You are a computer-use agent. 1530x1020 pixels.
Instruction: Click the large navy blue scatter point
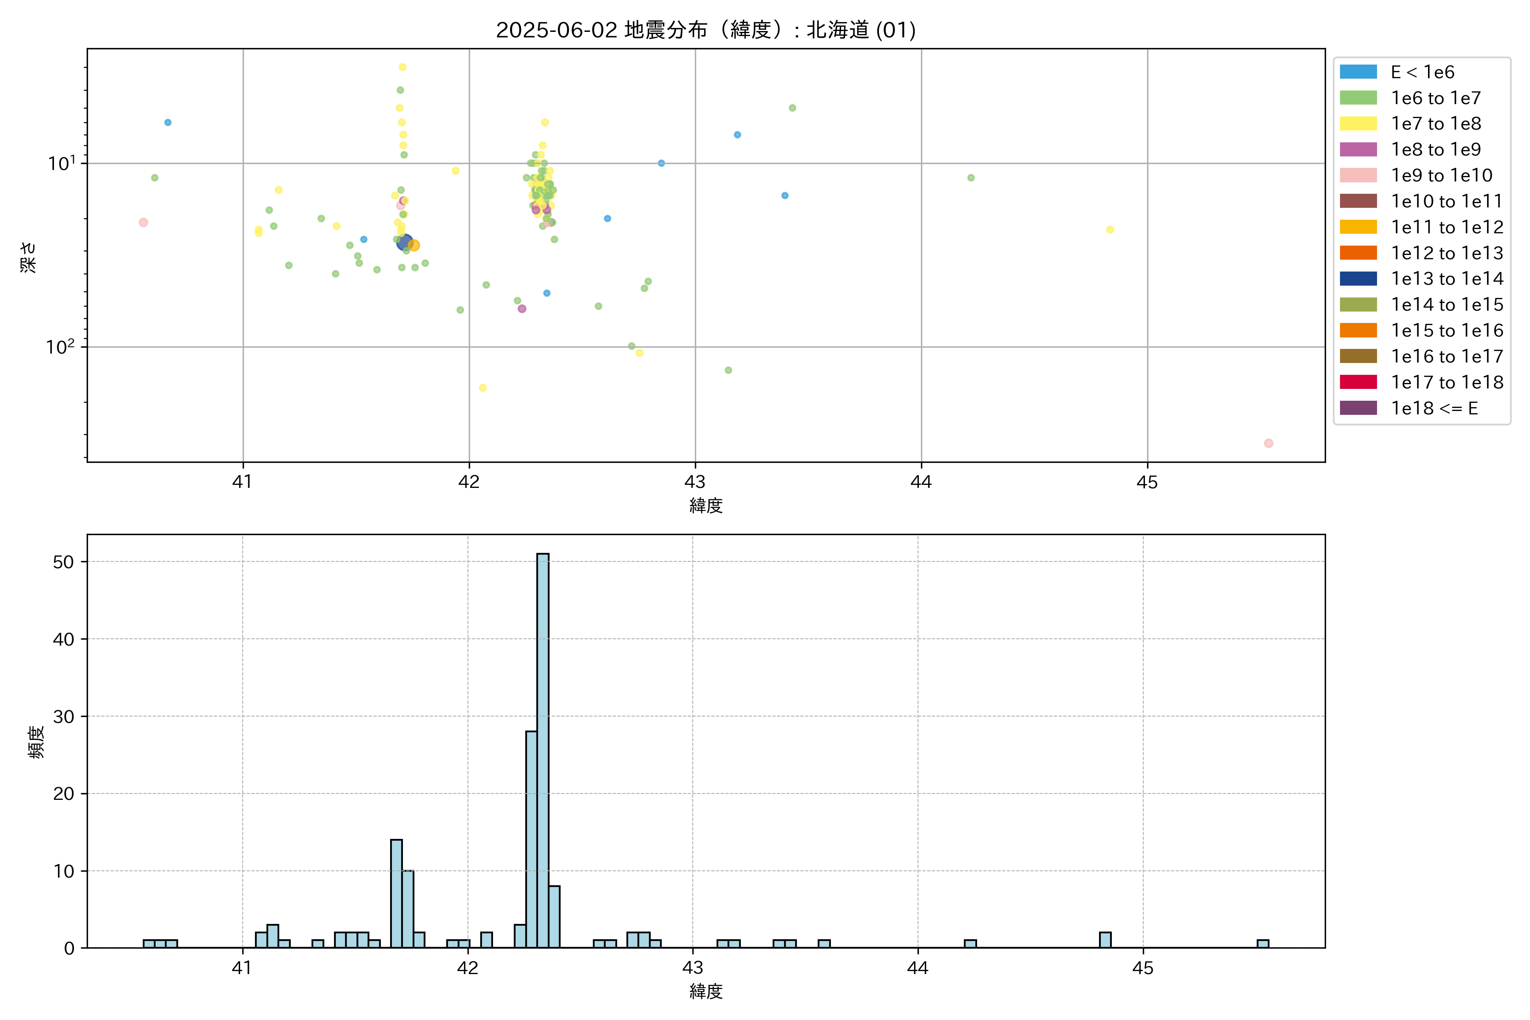tap(404, 243)
